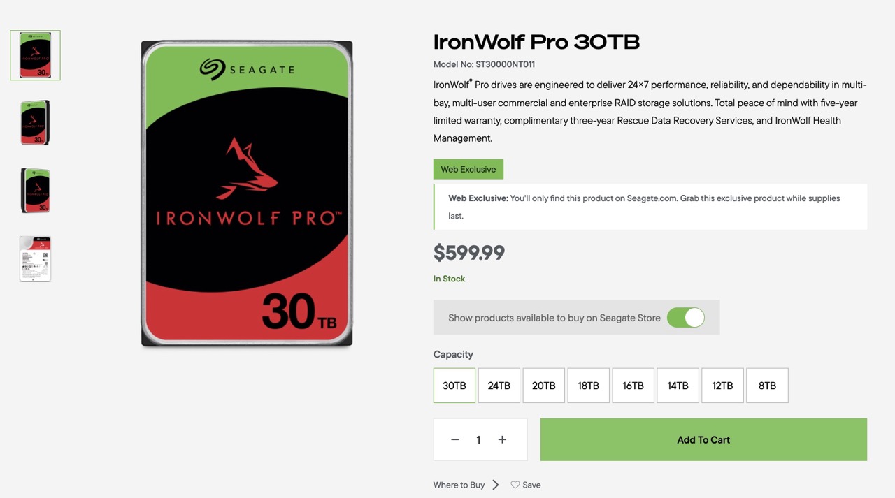895x498 pixels.
Task: Select the 8TB capacity option
Action: (768, 386)
